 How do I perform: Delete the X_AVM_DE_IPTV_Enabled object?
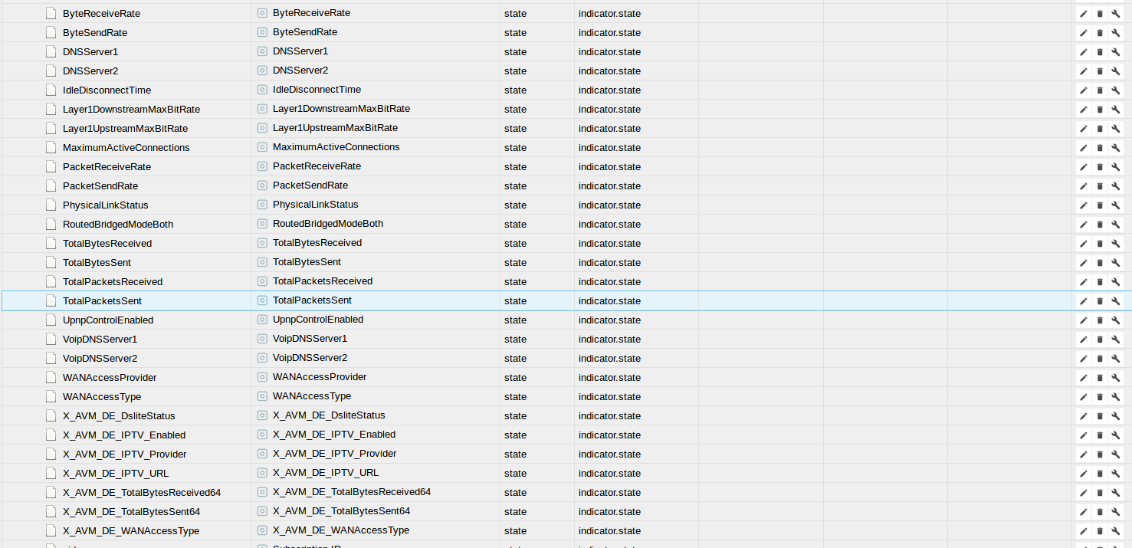(x=1099, y=435)
